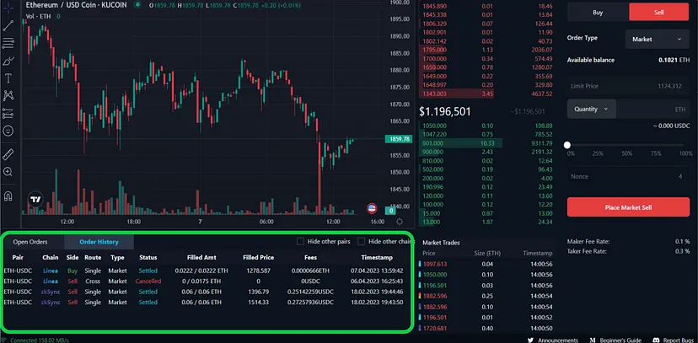The image size is (698, 343).
Task: Click the TradingView logo on chart
Action: coord(35,199)
